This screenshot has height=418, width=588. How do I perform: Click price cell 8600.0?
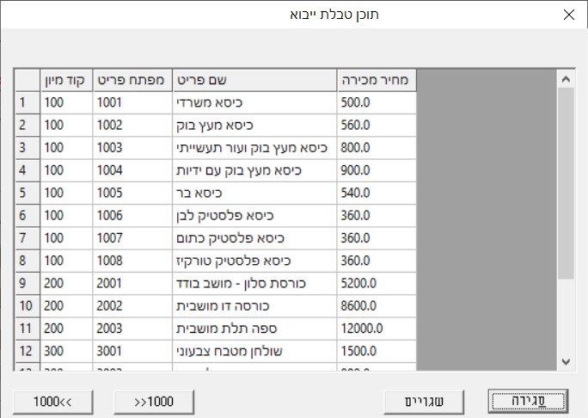377,306
